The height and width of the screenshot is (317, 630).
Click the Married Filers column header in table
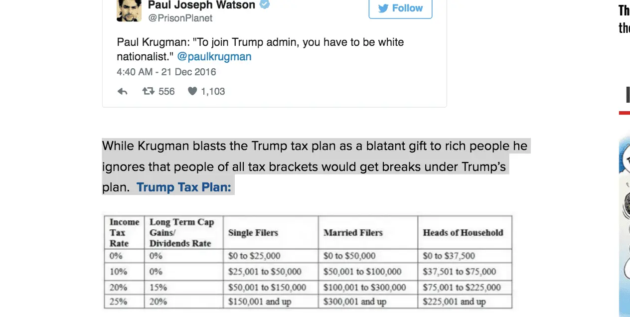pos(353,232)
